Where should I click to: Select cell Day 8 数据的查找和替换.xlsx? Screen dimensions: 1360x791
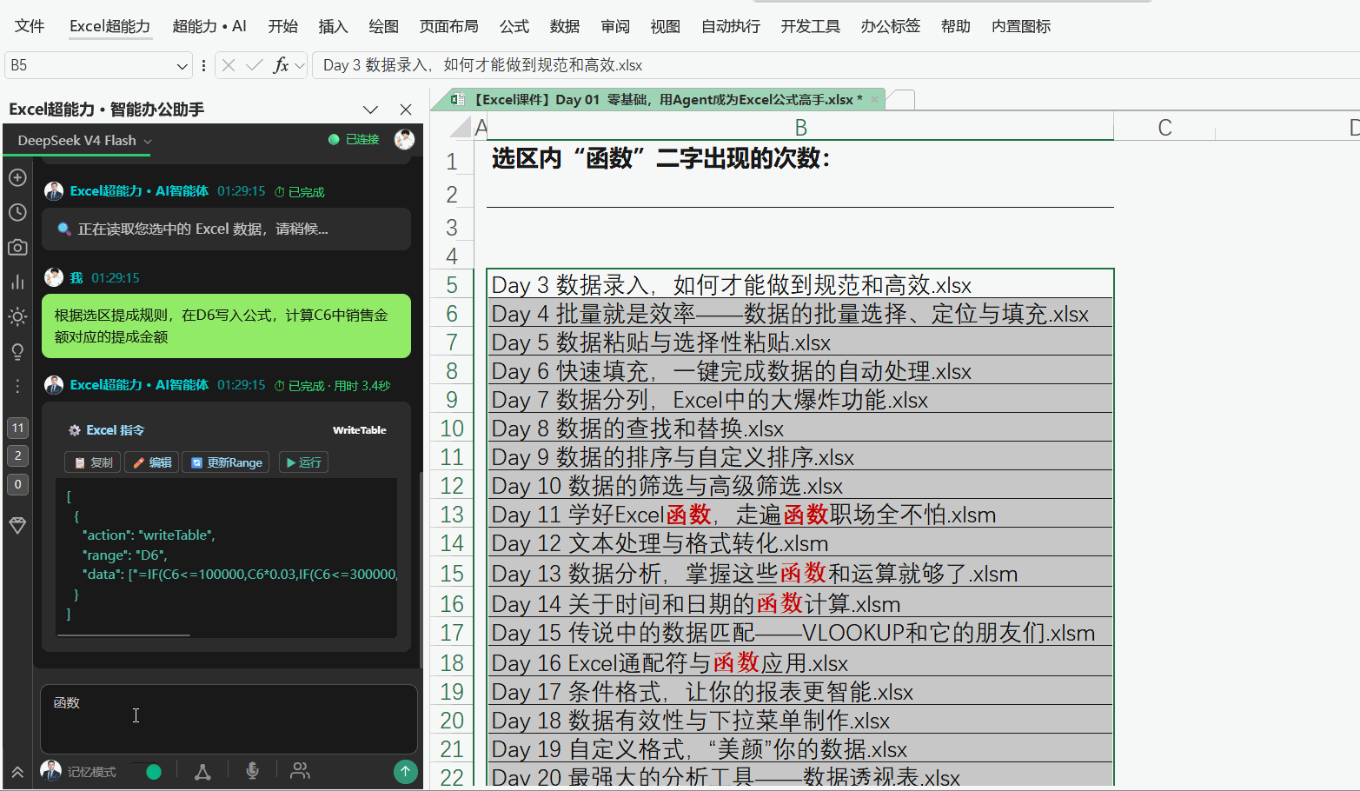pos(799,428)
